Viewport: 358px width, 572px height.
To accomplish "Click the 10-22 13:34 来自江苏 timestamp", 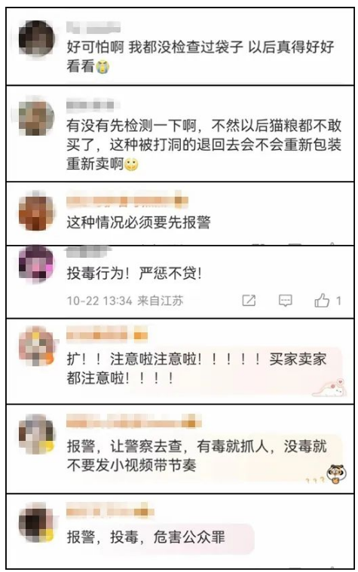I will 125,301.
